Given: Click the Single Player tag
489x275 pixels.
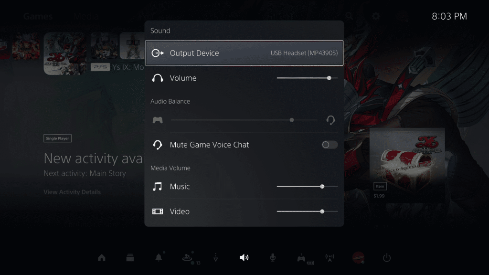Looking at the screenshot, I should pos(57,138).
